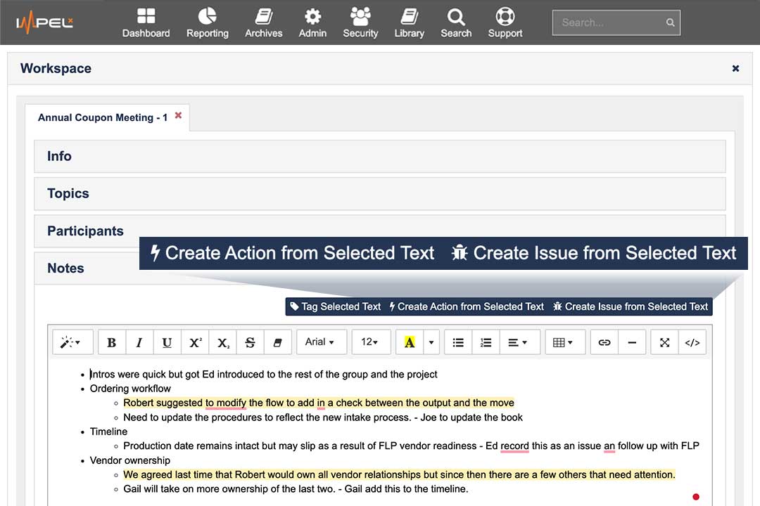This screenshot has height=506, width=760.
Task: Expand the Participants section
Action: [380, 231]
